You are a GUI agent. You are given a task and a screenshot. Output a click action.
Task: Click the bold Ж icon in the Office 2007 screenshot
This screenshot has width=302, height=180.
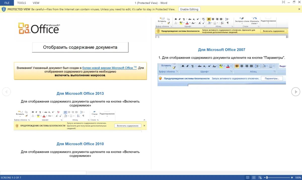click(183, 66)
